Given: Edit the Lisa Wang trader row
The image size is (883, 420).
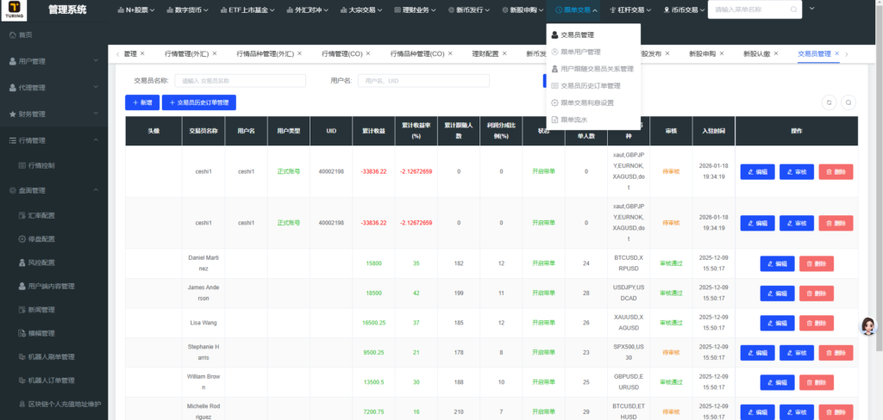Looking at the screenshot, I should pyautogui.click(x=777, y=324).
